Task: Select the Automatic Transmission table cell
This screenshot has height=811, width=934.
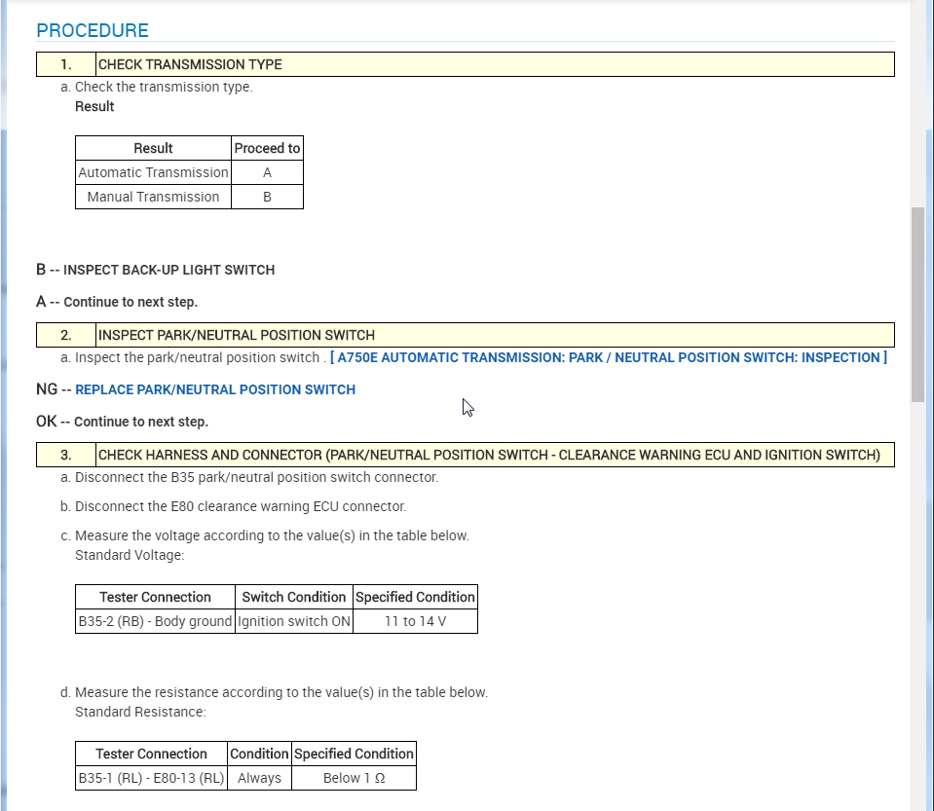Action: click(153, 172)
